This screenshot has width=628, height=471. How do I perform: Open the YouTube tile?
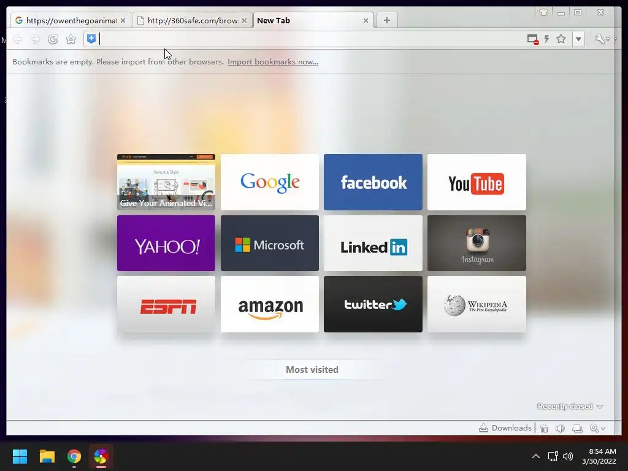click(477, 182)
